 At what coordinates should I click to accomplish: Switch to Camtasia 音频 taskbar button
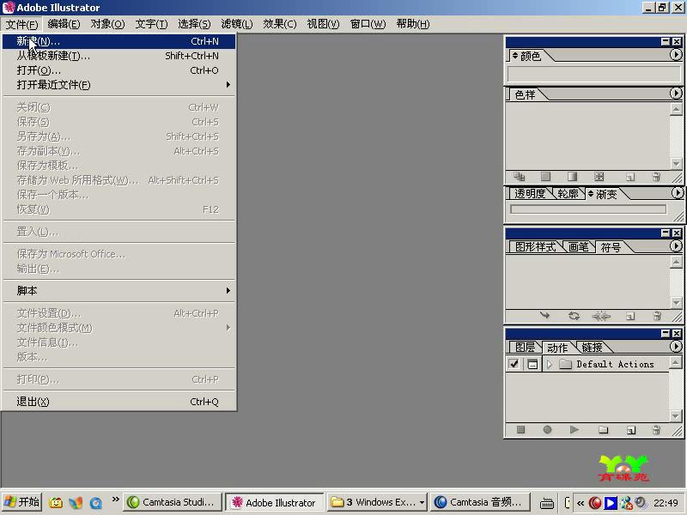480,502
